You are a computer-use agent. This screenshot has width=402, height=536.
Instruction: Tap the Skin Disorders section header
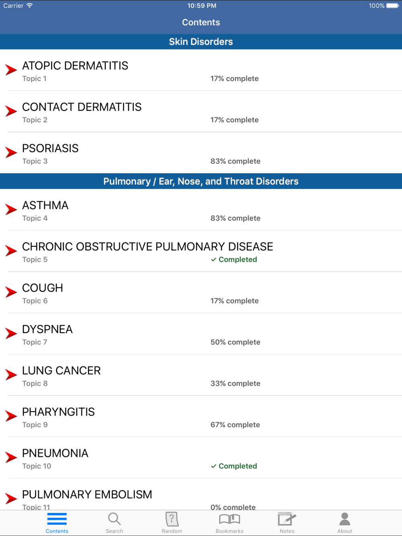pyautogui.click(x=201, y=42)
